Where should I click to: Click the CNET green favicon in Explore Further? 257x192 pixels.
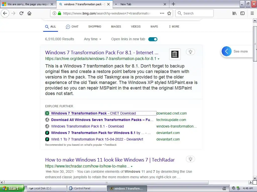pos(47,113)
